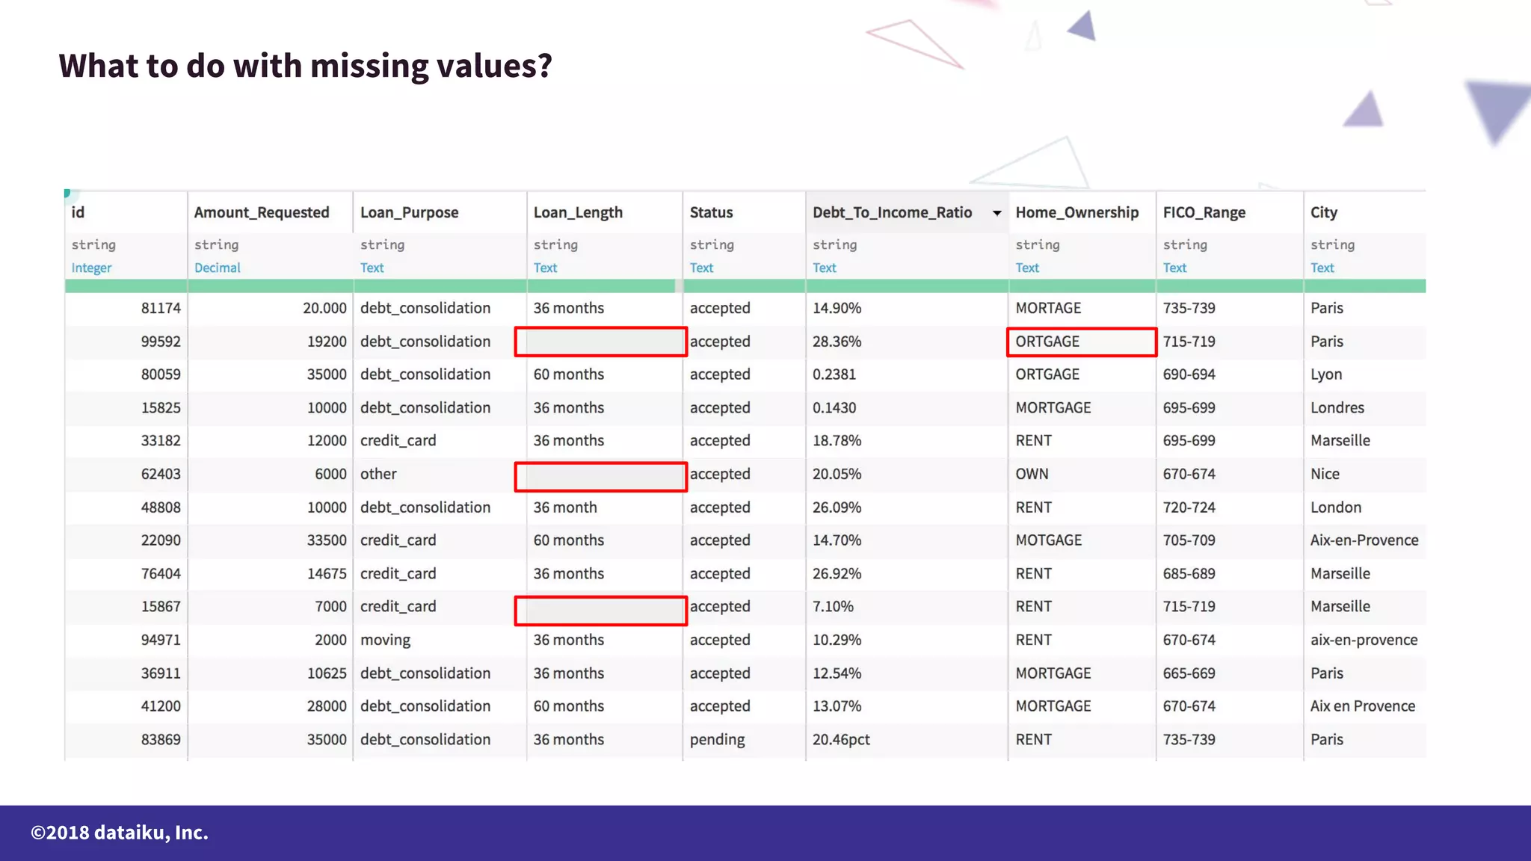Select the city cell Londres
This screenshot has width=1531, height=861.
point(1337,407)
